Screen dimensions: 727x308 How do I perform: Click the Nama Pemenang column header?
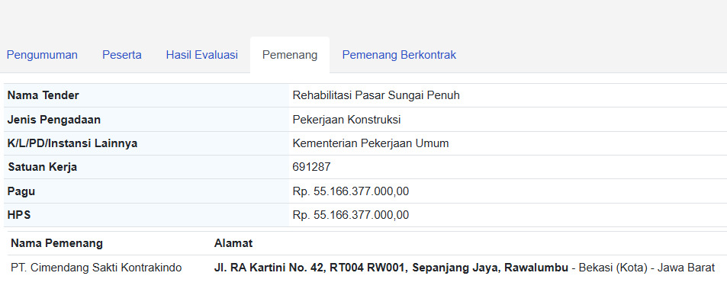click(x=57, y=243)
